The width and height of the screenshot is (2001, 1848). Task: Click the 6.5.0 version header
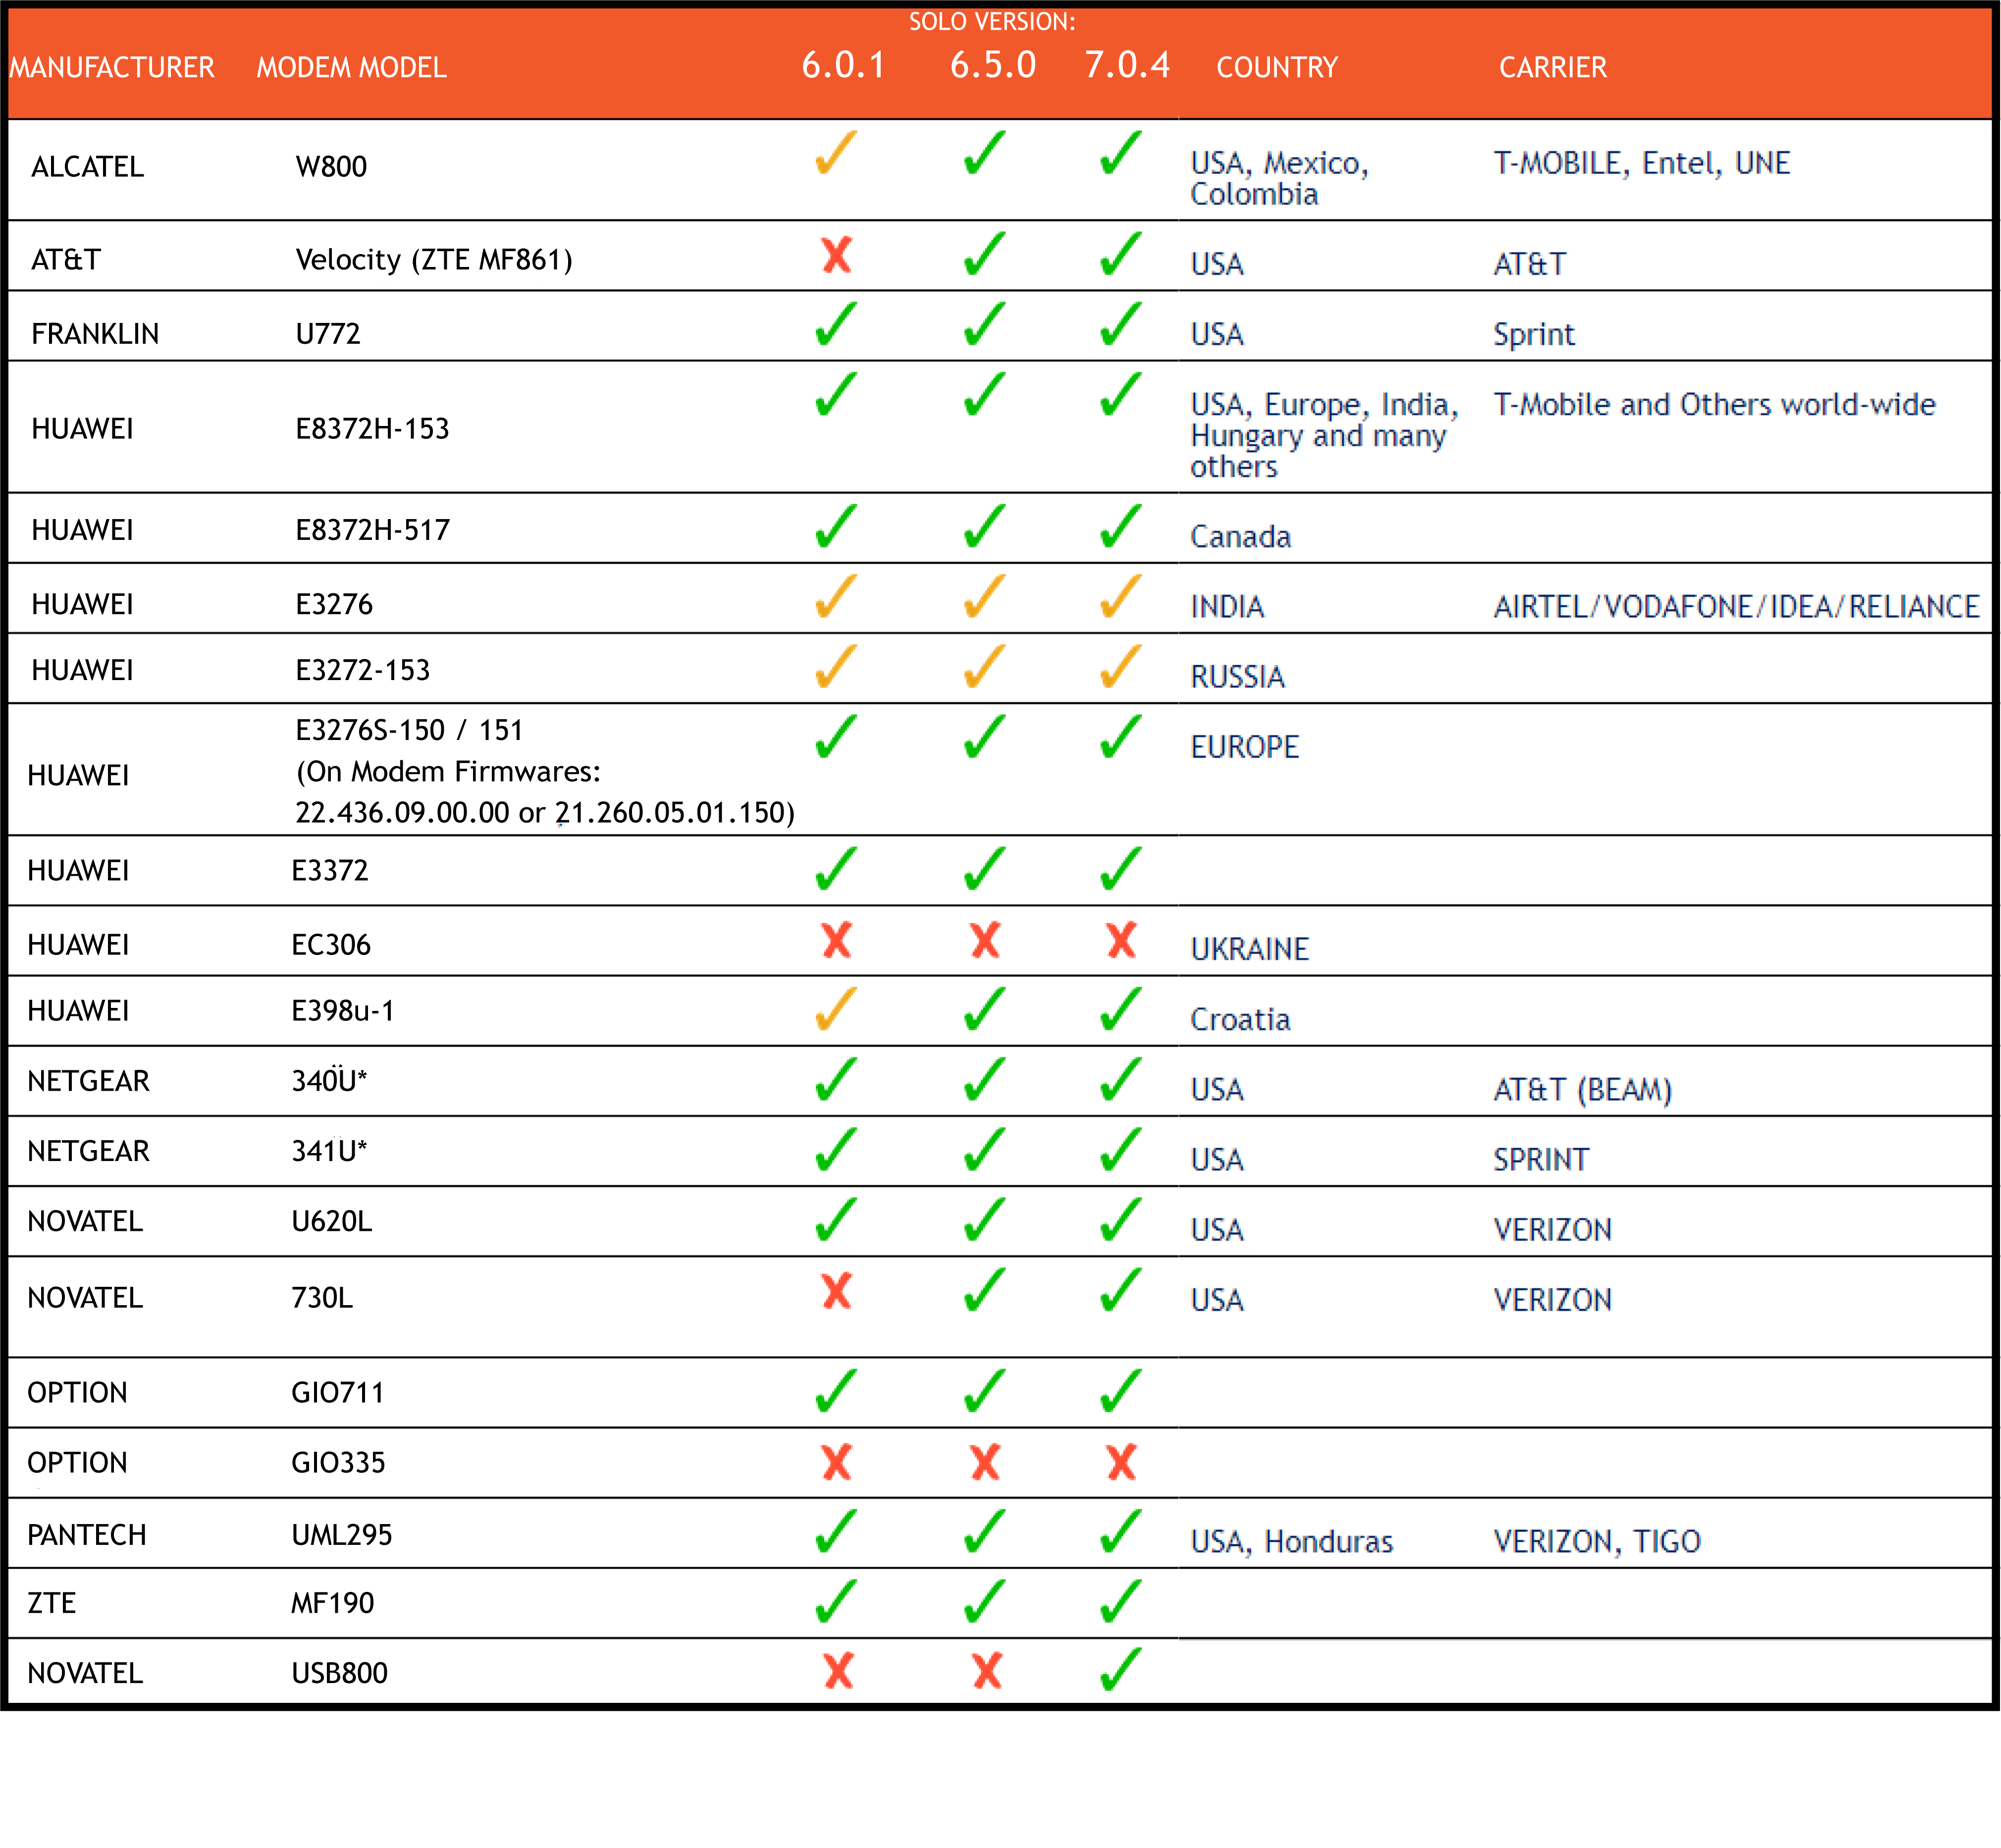click(x=992, y=65)
